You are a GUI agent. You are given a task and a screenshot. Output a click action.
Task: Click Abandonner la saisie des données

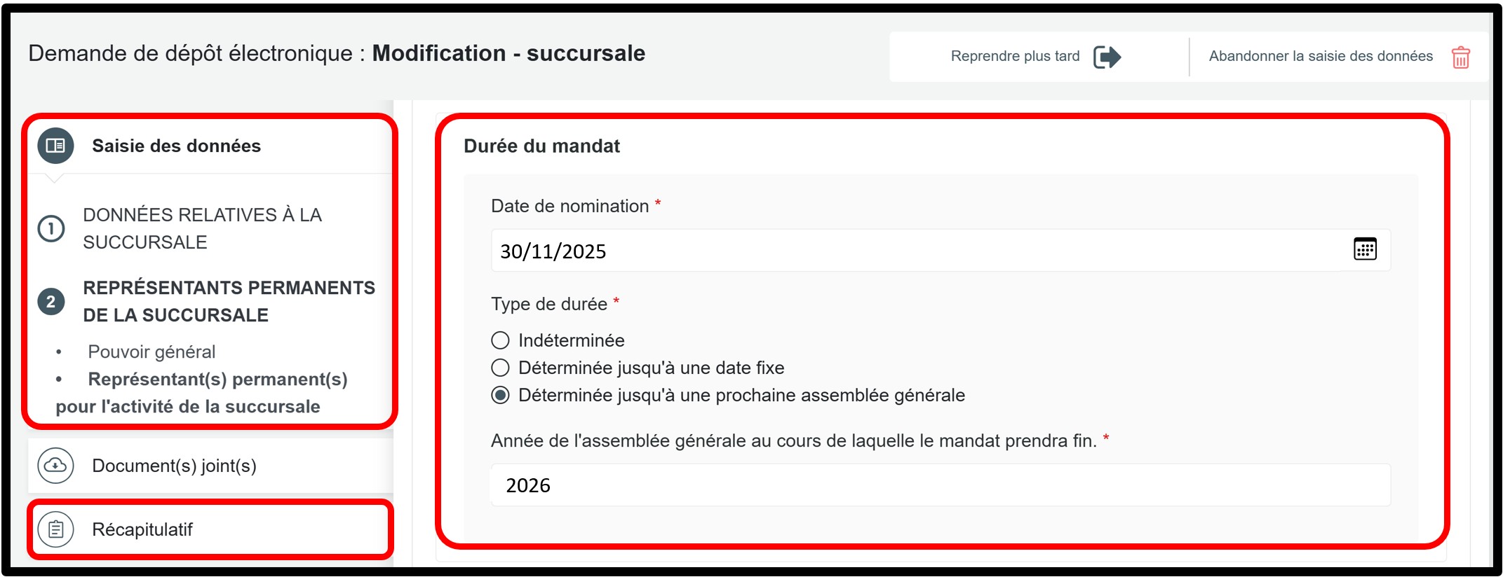(1320, 57)
